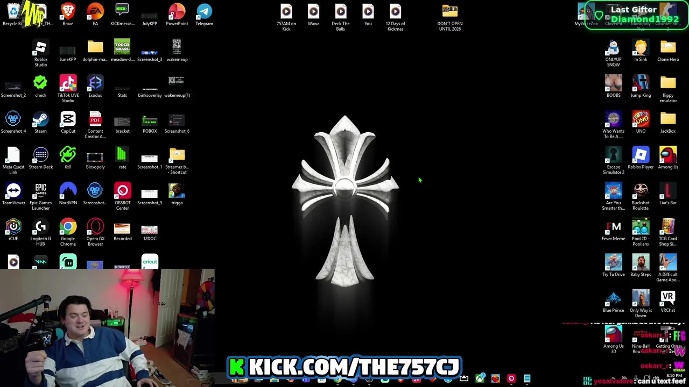Launch Clone Hero from the desktop
This screenshot has width=689, height=387.
coord(668,51)
